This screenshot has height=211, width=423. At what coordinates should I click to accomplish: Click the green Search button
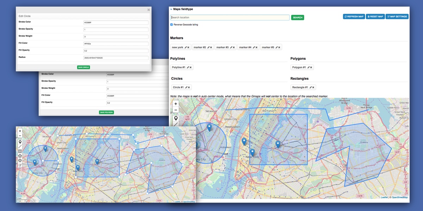coord(298,18)
